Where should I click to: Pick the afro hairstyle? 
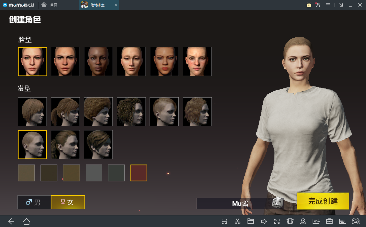pos(98,112)
